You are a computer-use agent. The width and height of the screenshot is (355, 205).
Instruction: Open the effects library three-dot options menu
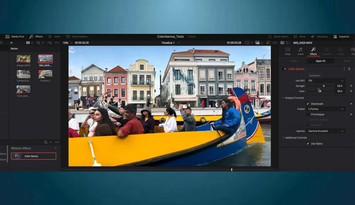(57, 142)
